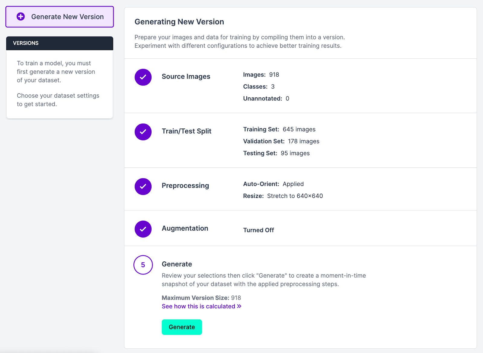Click the double chevron after calculation link
483x353 pixels.
239,306
